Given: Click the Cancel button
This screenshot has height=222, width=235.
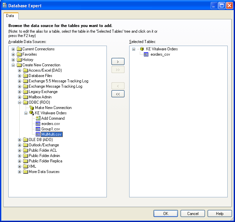Looking at the screenshot, I should tap(193, 214).
